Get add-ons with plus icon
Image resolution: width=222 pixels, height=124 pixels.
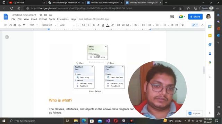pos(210,77)
